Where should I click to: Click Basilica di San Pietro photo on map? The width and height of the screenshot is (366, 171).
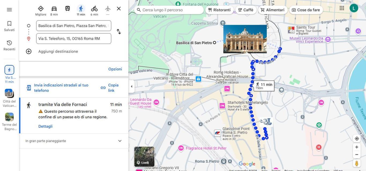[245, 39]
